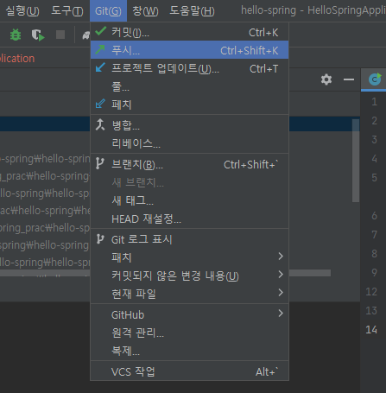Viewport: 386px width, 393px height.
Task: Click line number 6 in the gutter
Action: (x=374, y=215)
